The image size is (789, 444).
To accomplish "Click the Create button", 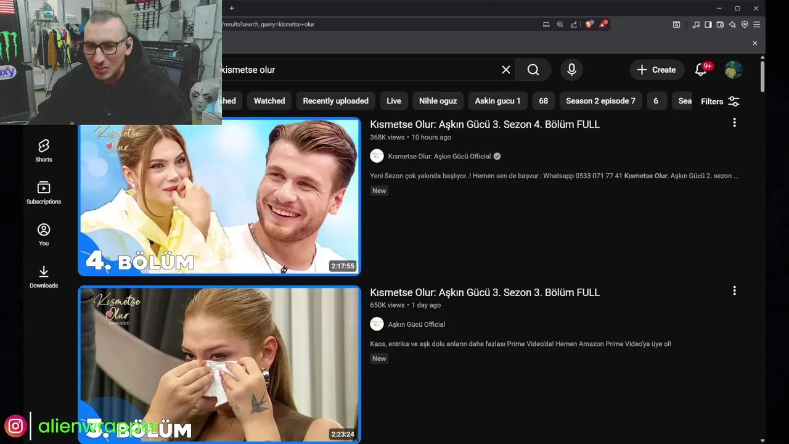I will (x=656, y=70).
